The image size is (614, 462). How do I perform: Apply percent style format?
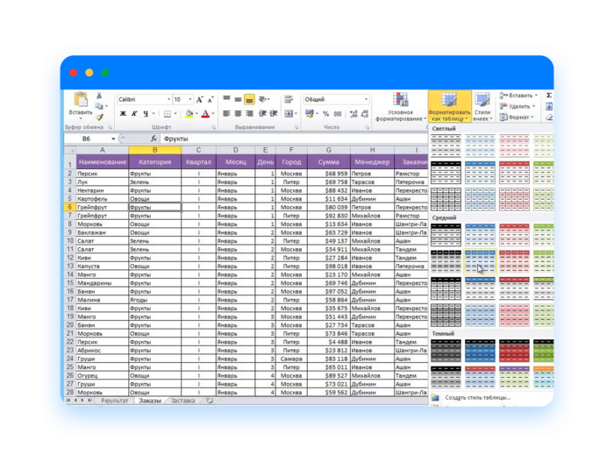point(325,114)
